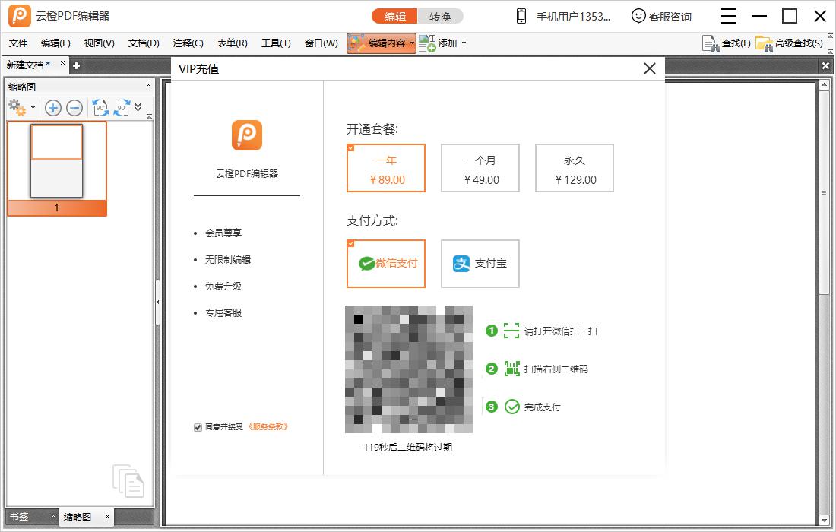Screen dimensions: 836x532
Task: Click the WeChat Pay logo icon
Action: pos(367,263)
